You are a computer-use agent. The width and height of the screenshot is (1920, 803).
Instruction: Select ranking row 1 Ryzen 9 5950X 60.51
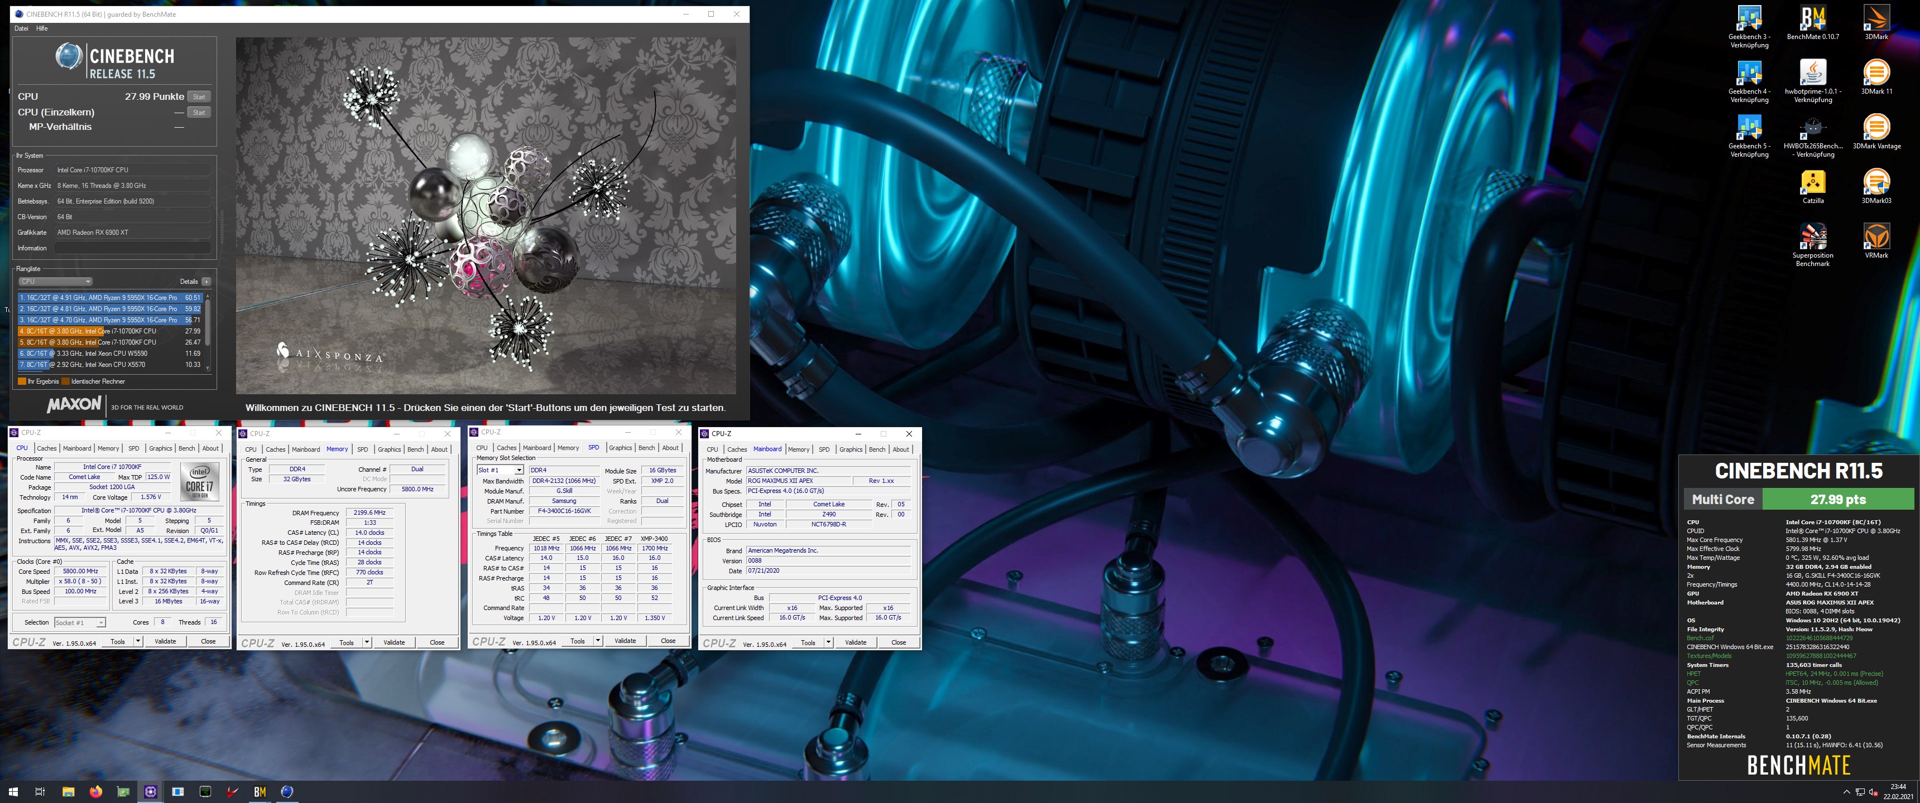point(111,297)
